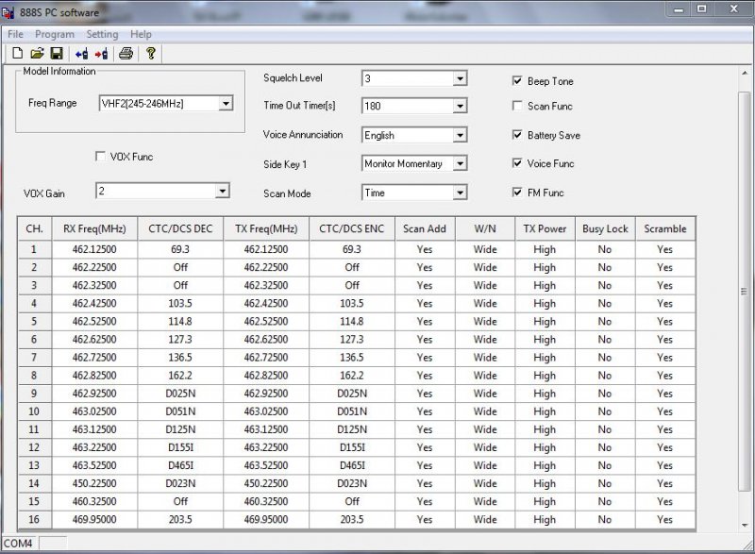Screen dimensions: 755x554
Task: Click channel 10 CTC/DCS ENC cell D051N
Action: 352,411
